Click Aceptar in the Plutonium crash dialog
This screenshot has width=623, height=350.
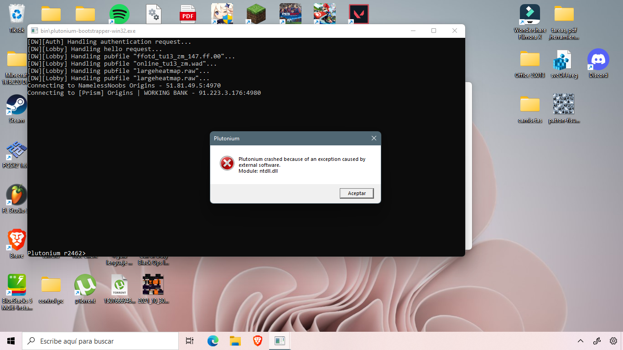[357, 193]
